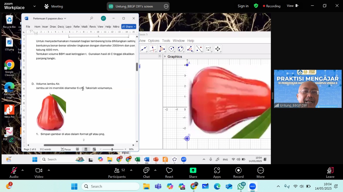Open File Explorer from Windows taskbar
Viewport: 343px width, 192px height.
coord(146,186)
